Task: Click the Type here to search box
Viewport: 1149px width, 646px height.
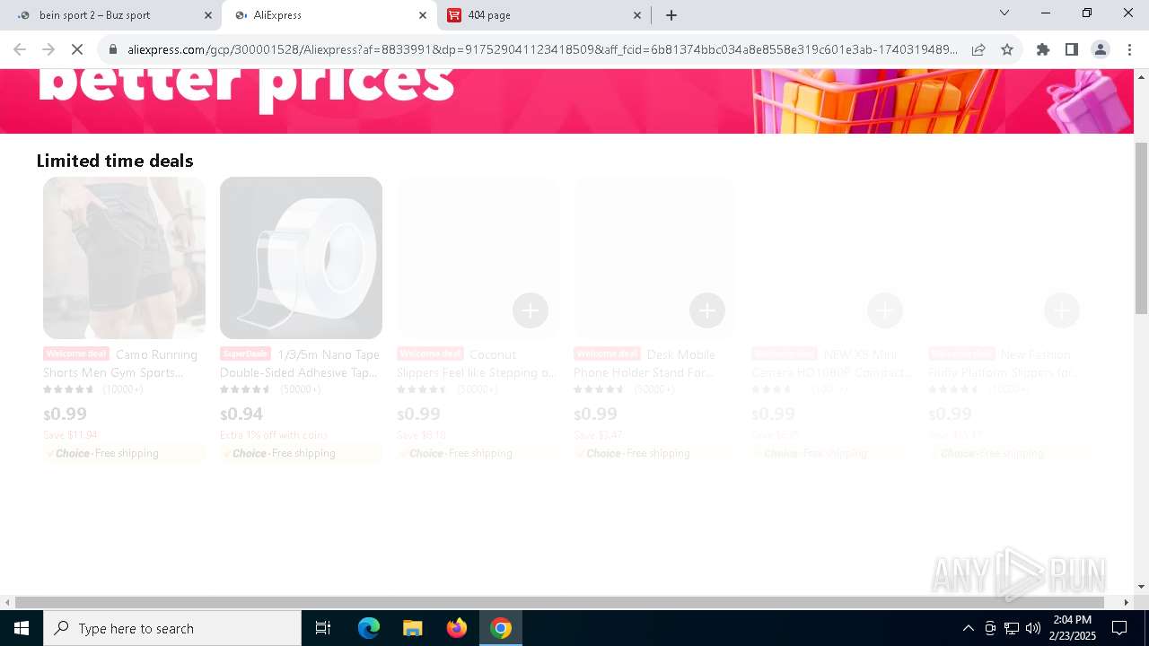Action: click(172, 628)
